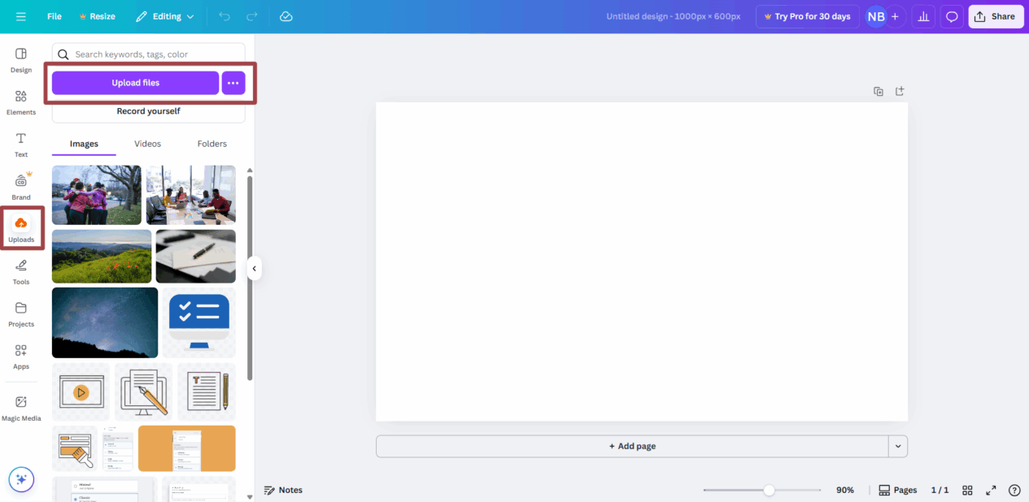The image size is (1029, 502).
Task: Open the File menu
Action: click(54, 16)
